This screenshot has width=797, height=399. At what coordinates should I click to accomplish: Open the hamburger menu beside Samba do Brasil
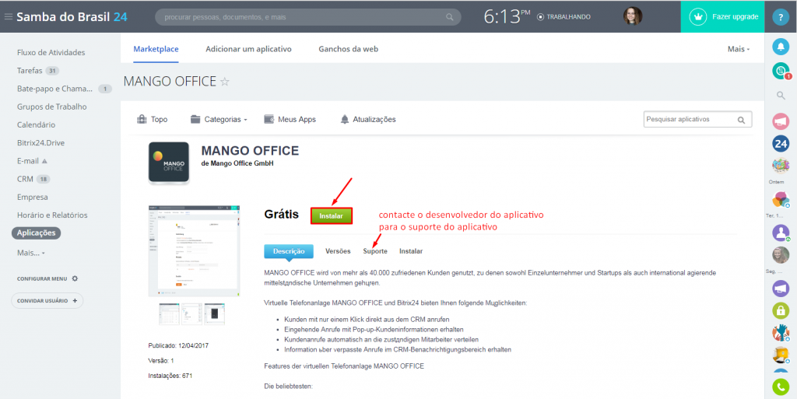click(8, 17)
